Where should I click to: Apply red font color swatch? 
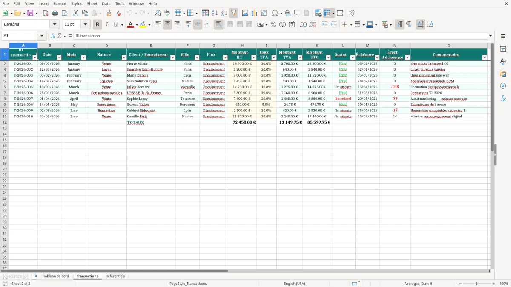click(x=131, y=25)
